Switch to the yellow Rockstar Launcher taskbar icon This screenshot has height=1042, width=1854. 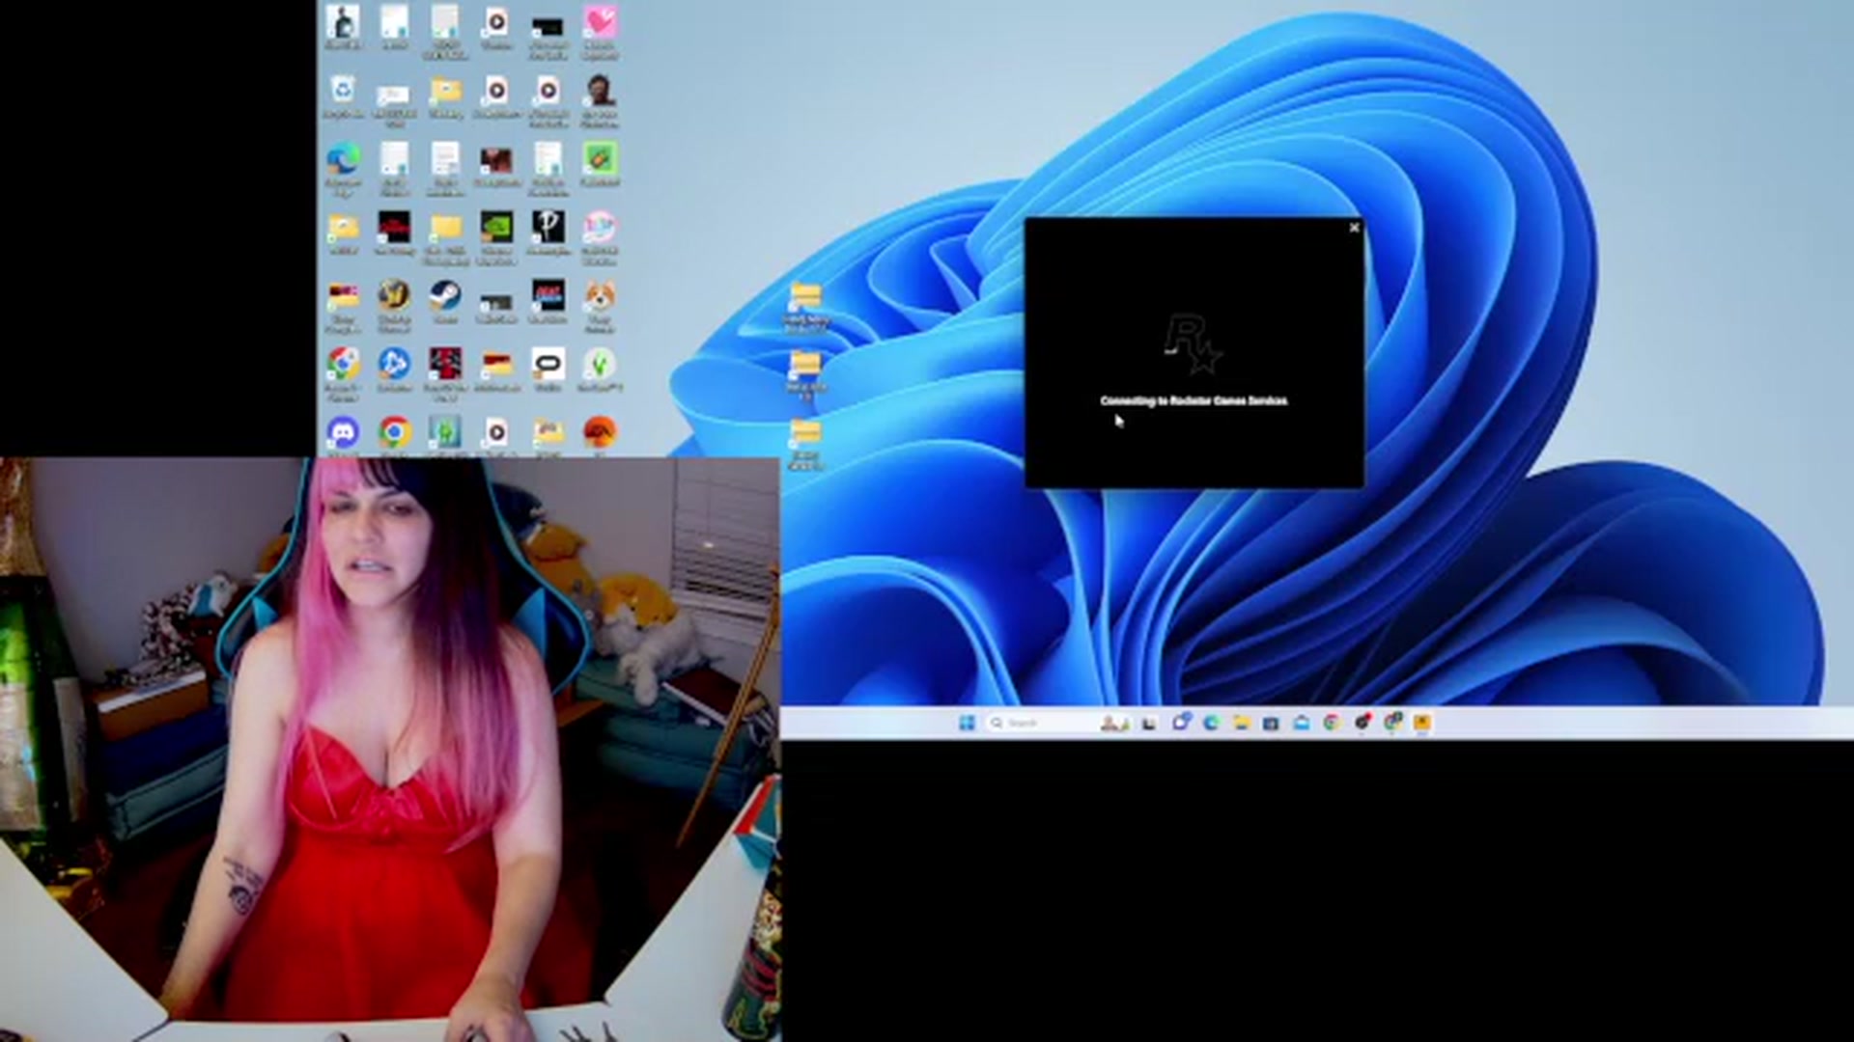tap(1422, 723)
